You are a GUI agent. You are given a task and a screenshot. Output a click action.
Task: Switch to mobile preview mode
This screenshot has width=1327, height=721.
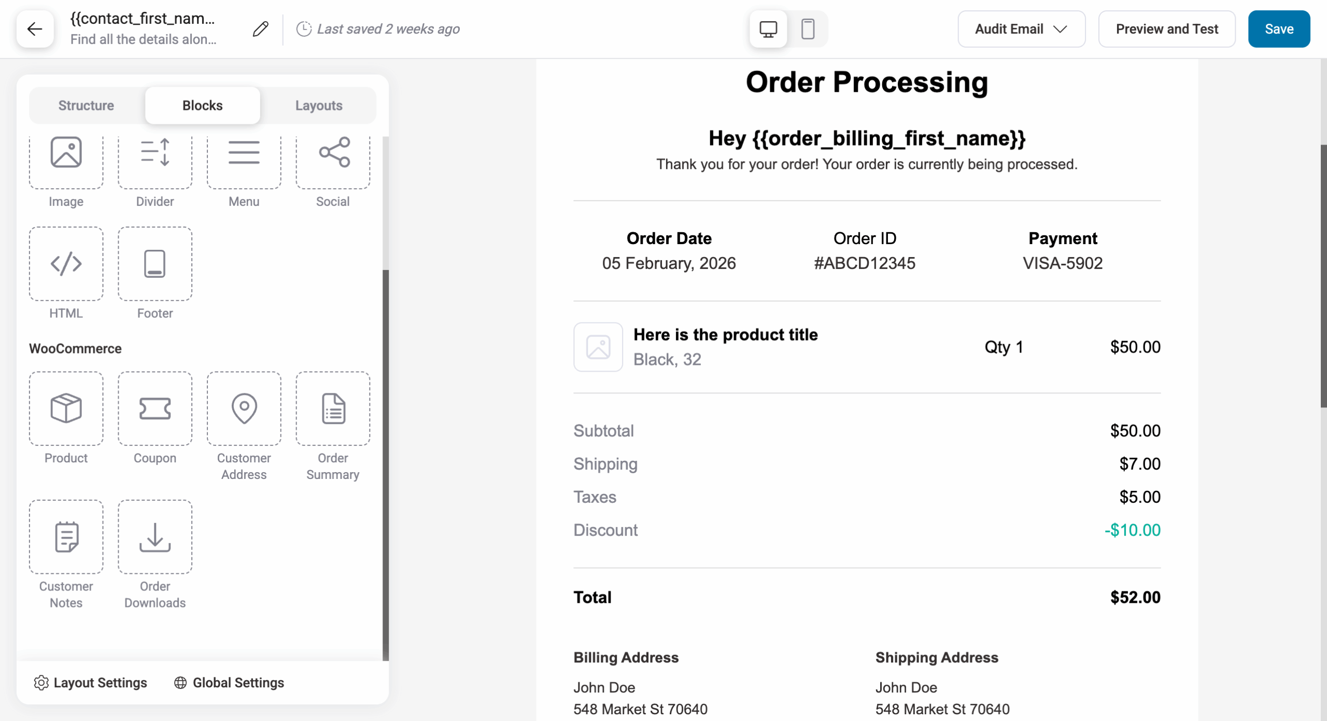(808, 29)
